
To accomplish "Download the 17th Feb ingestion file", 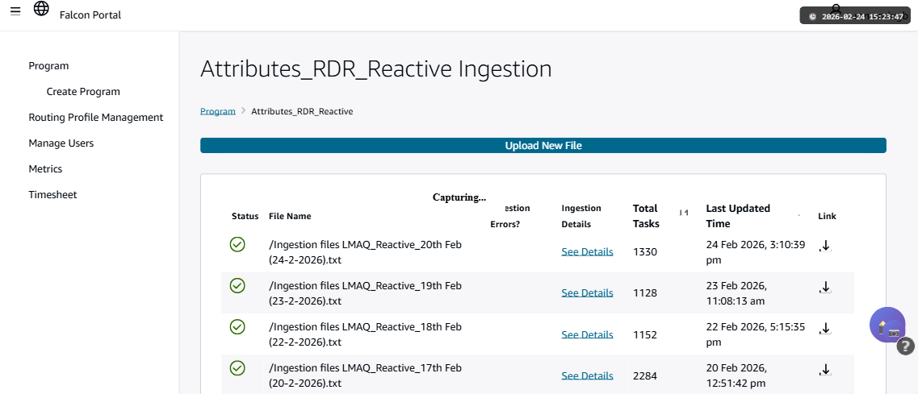I will point(825,370).
